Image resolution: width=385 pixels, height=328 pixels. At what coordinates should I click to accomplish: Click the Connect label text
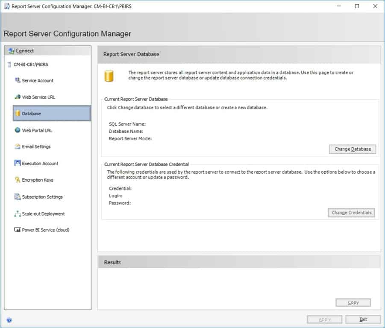pyautogui.click(x=24, y=51)
